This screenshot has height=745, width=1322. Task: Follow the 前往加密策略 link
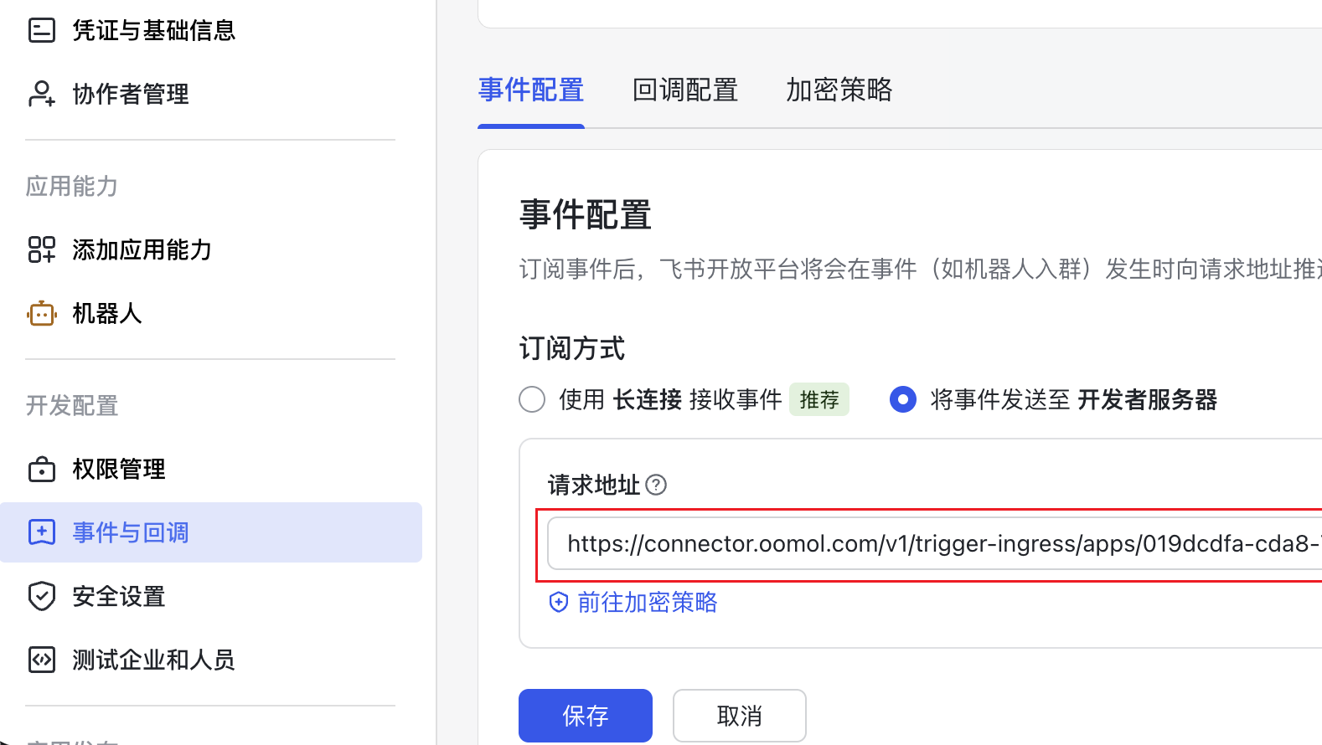645,602
